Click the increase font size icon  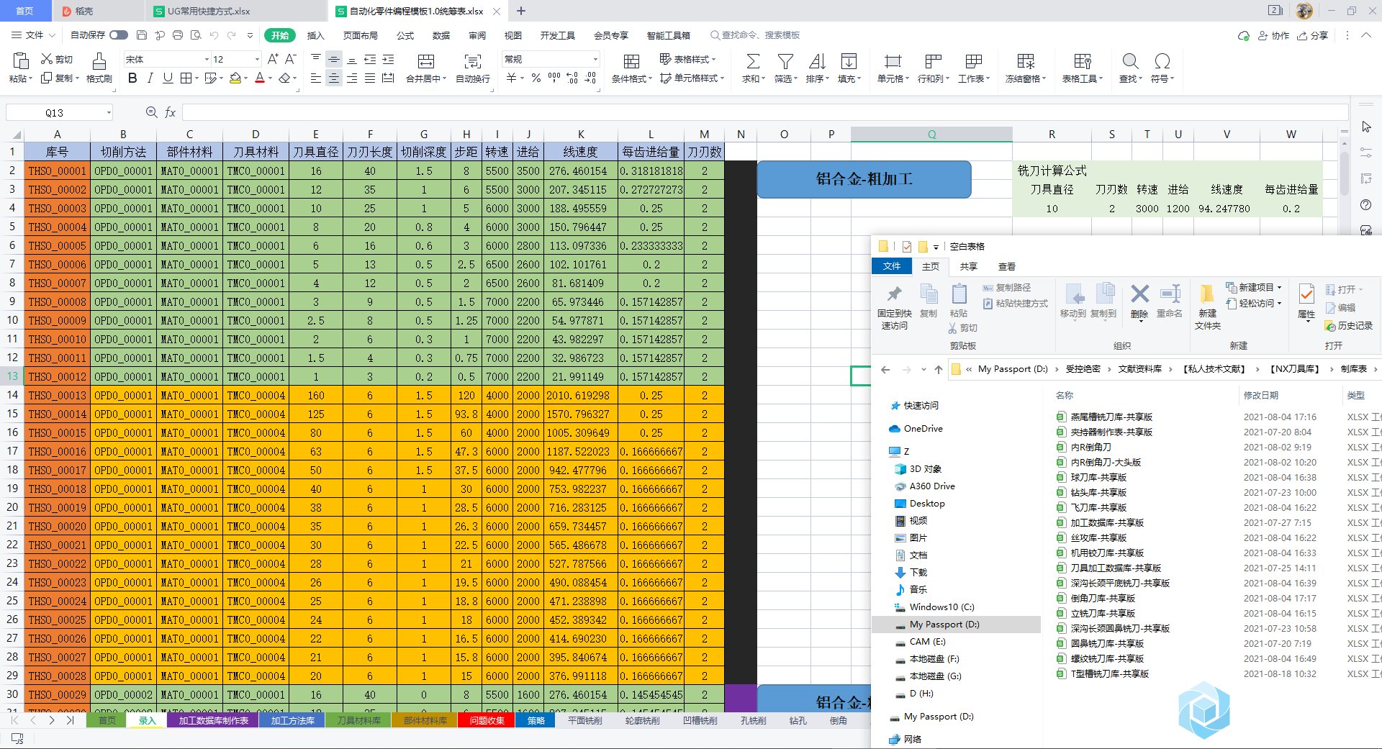pyautogui.click(x=273, y=59)
